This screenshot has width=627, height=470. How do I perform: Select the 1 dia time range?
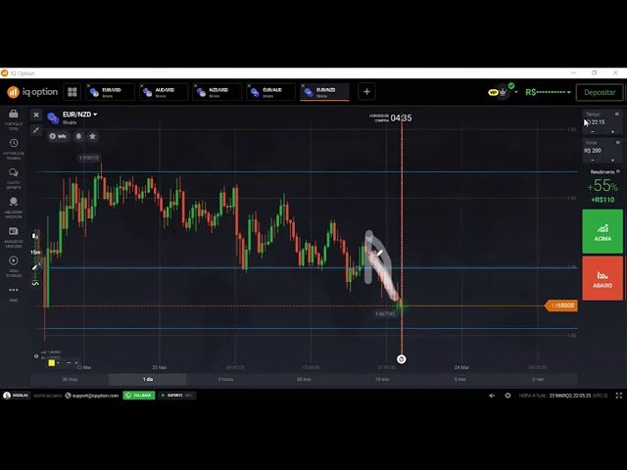[148, 379]
